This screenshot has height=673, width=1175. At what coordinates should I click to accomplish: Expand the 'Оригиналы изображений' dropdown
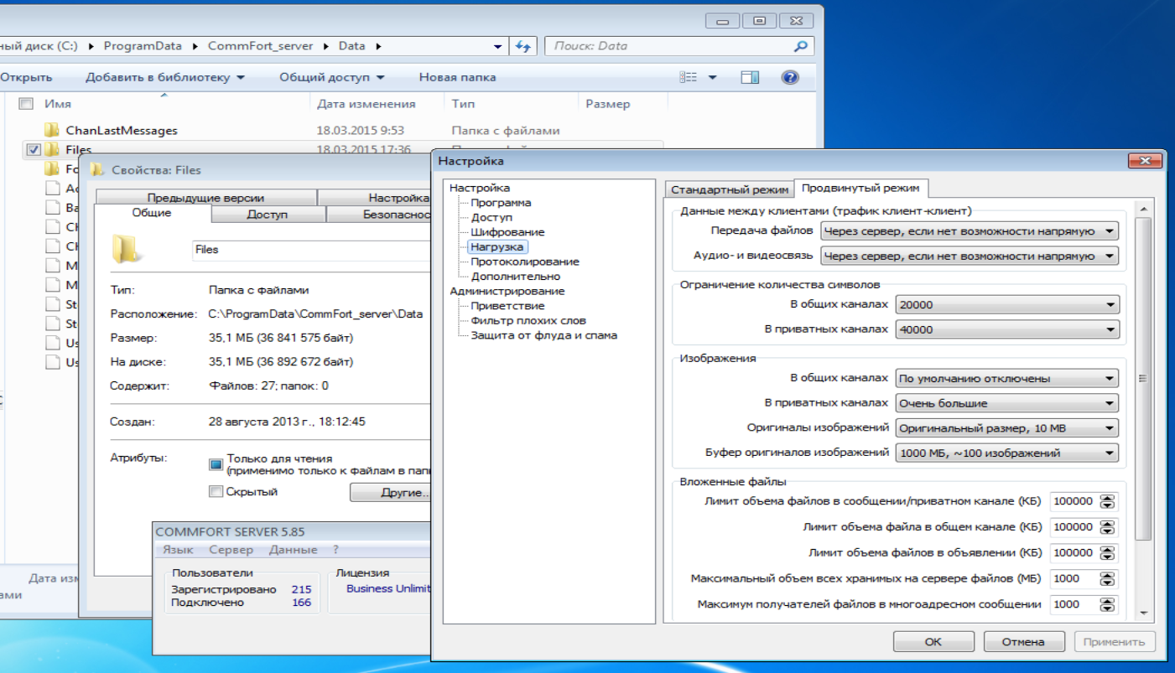[1110, 428]
